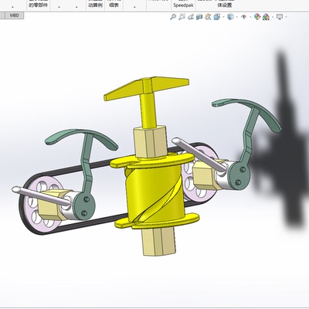This screenshot has height=309, width=309.
Task: Open the Previous View icon
Action: (x=191, y=17)
